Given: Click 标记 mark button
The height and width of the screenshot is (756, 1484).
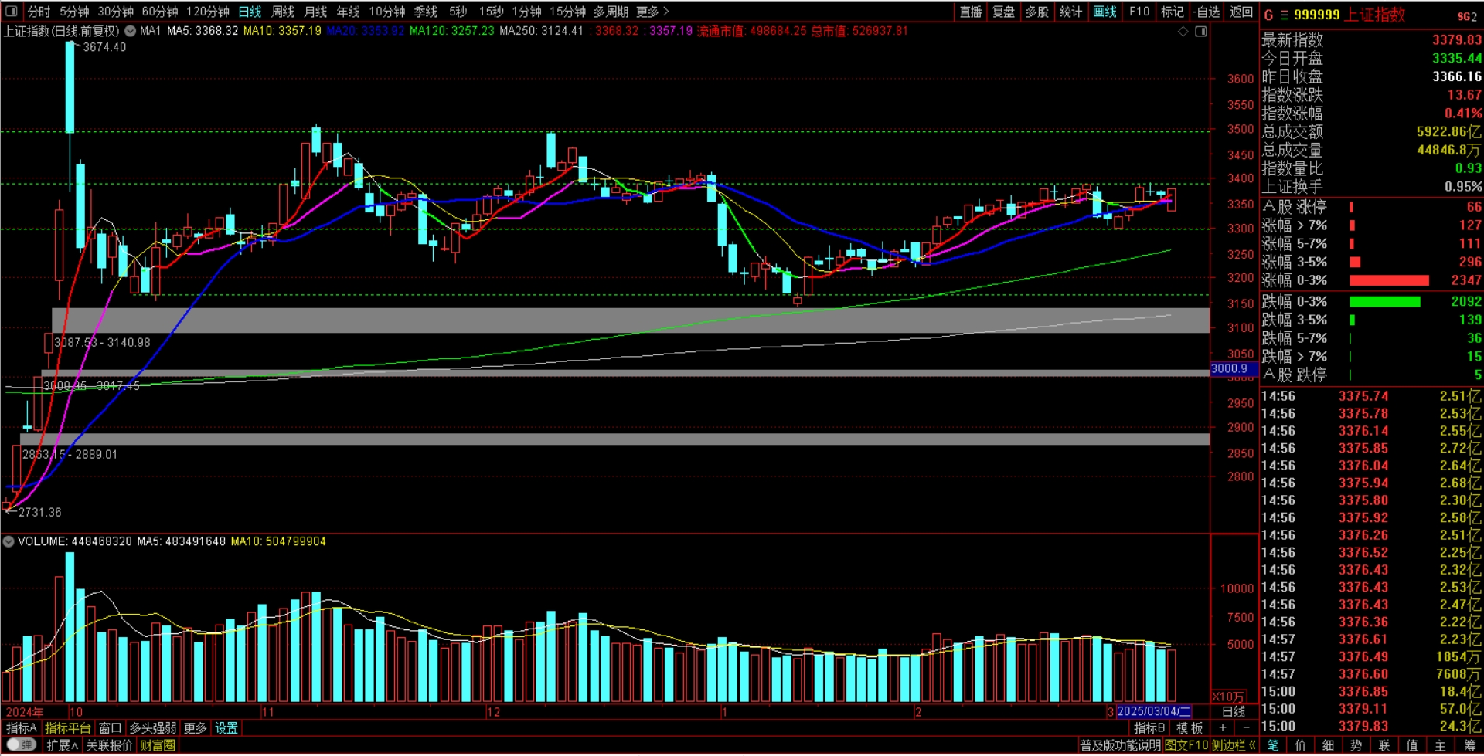Looking at the screenshot, I should coord(1173,12).
